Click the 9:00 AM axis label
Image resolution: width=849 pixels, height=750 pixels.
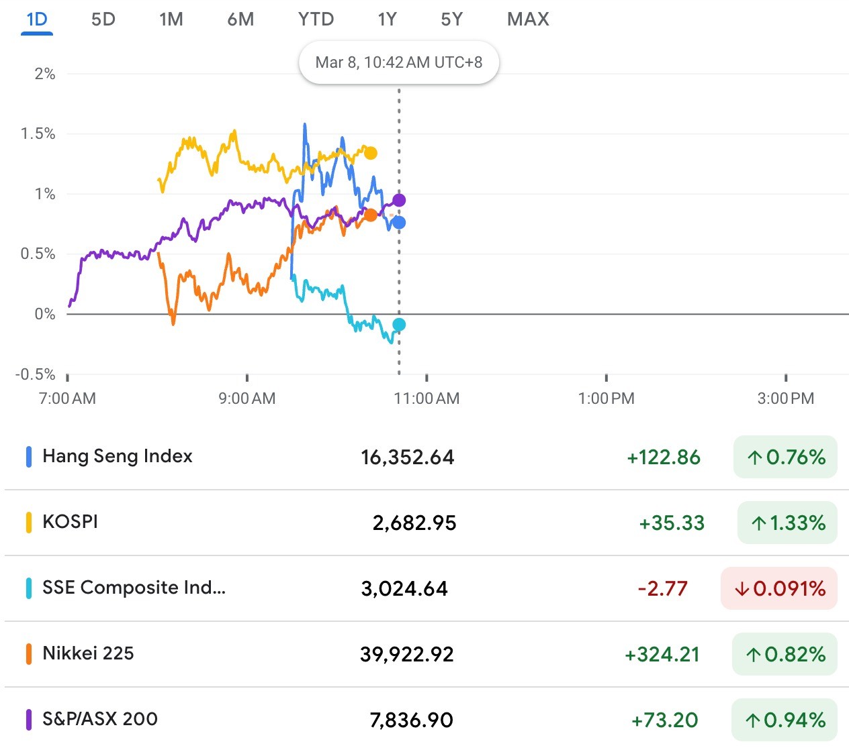[247, 398]
